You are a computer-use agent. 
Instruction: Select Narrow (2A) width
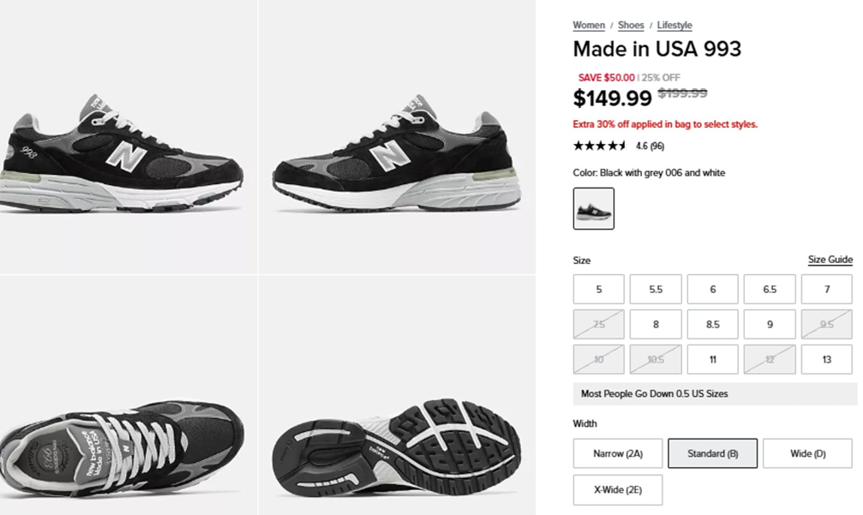[x=618, y=453]
